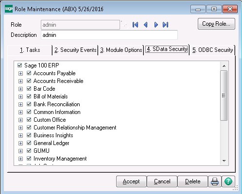Go to the next role record
This screenshot has height=194, width=242.
[x=156, y=25]
